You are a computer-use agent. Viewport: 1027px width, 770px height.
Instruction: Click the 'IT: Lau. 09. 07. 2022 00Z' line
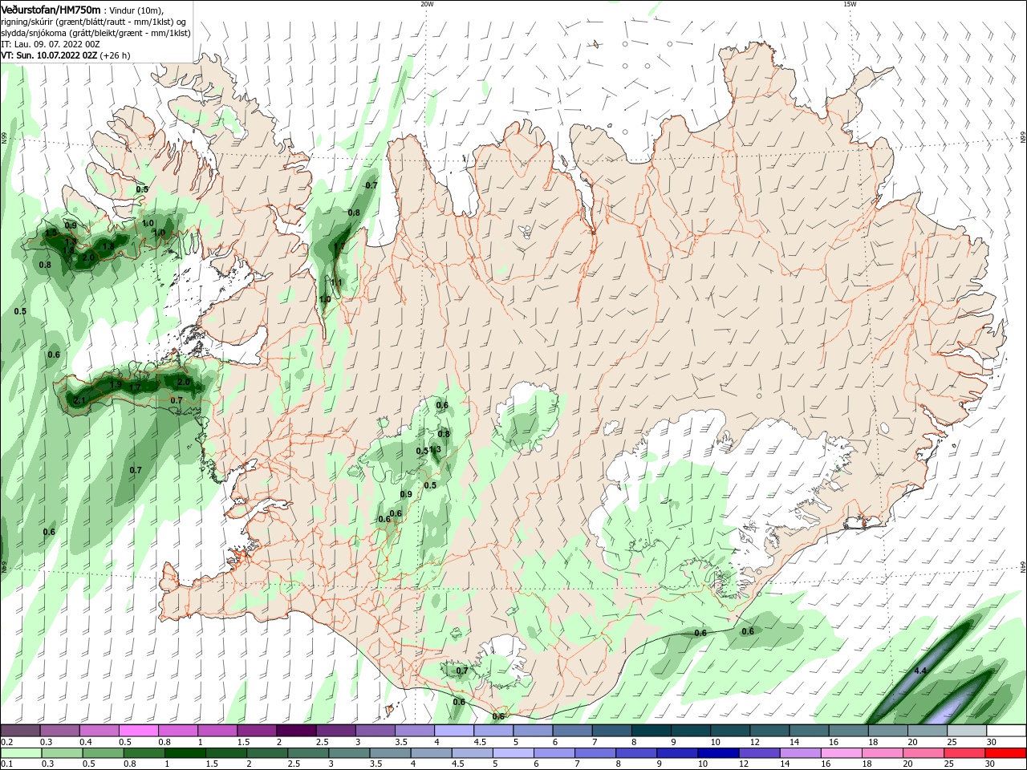[x=51, y=44]
